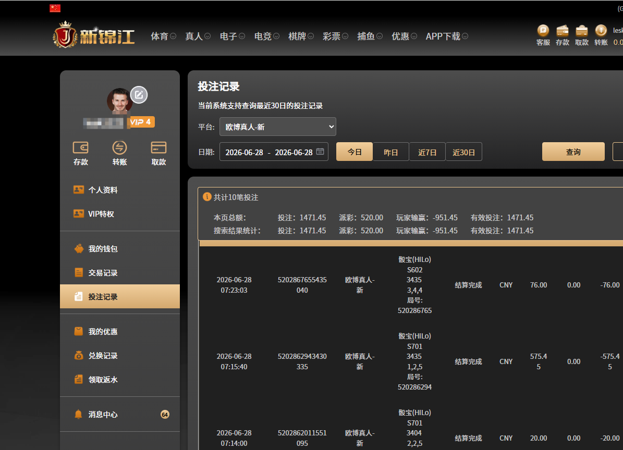Expand the 体育 sports nav menu
623x450 pixels.
click(x=163, y=36)
